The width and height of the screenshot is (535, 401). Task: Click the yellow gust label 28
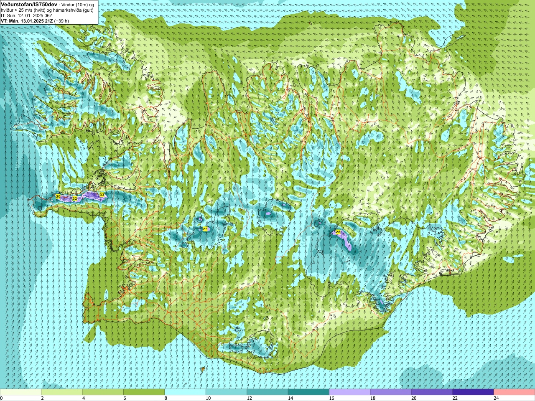point(338,232)
